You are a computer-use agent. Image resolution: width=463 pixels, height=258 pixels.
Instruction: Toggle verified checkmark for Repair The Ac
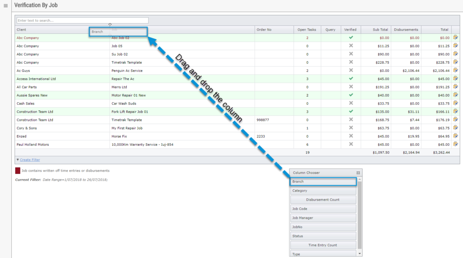[351, 79]
